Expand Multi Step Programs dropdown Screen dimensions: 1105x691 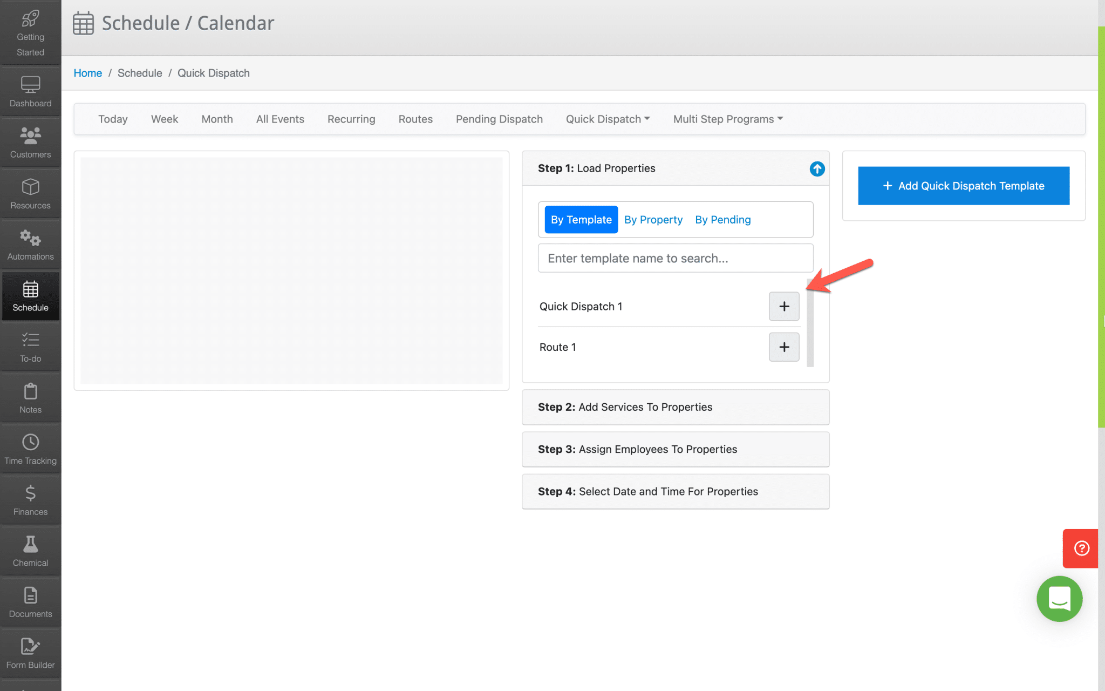coord(728,119)
